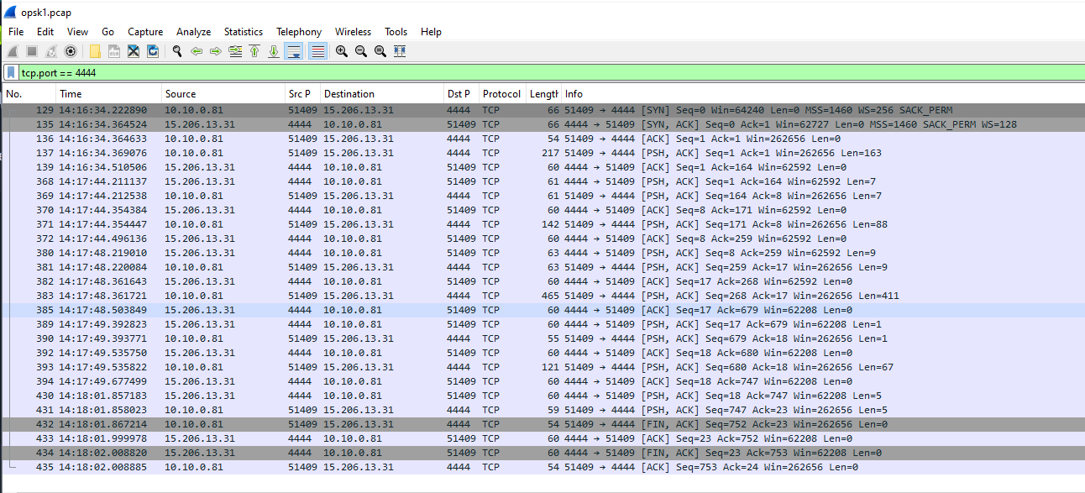1085x493 pixels.
Task: Open the Statistics menu
Action: (x=243, y=32)
